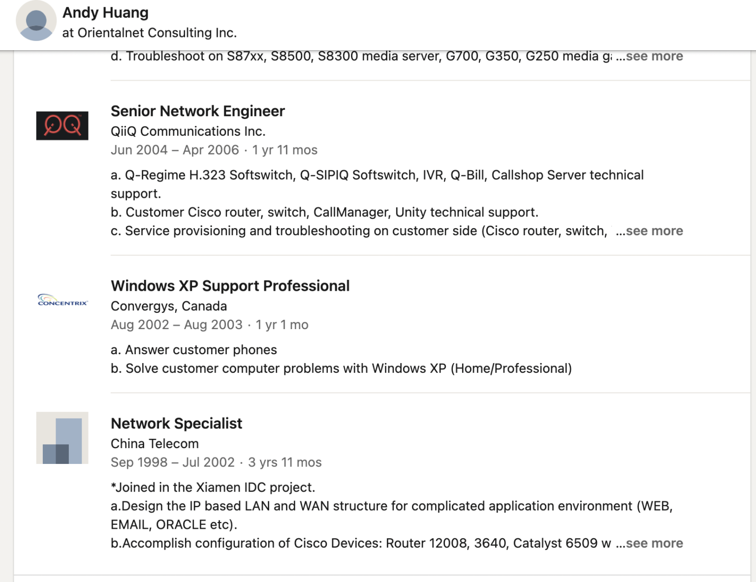Click the Convergys, Canada company name
756x582 pixels.
168,306
